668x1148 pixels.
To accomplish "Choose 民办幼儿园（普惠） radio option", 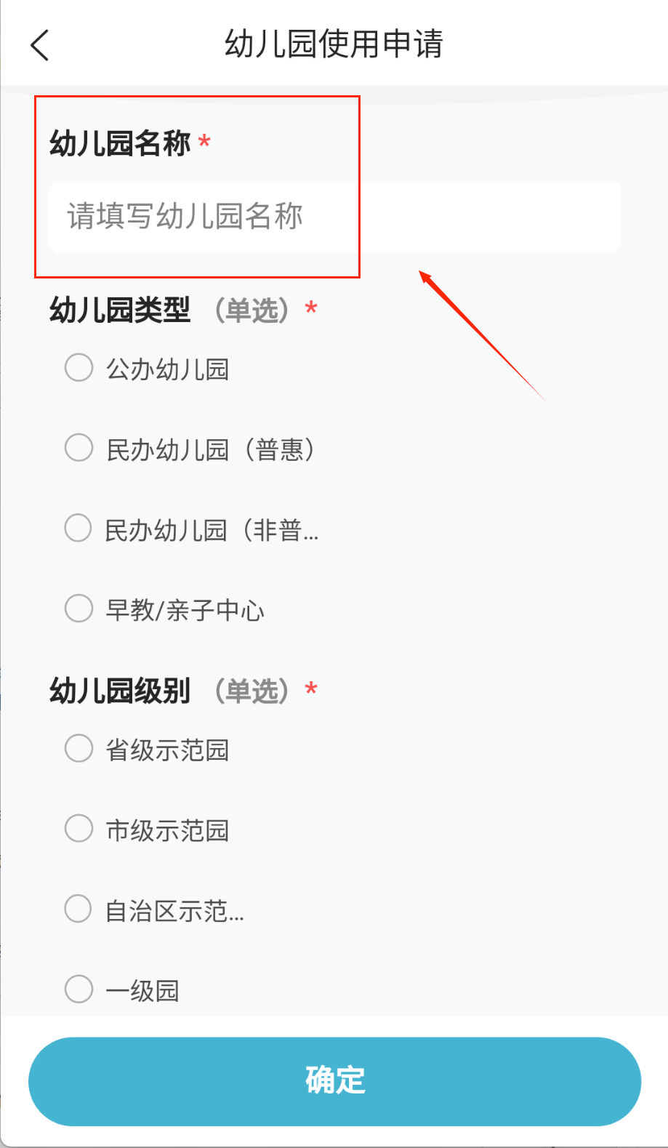I will [79, 448].
